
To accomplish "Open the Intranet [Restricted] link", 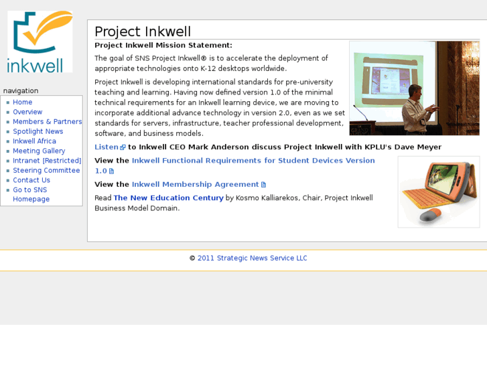I will click(47, 161).
